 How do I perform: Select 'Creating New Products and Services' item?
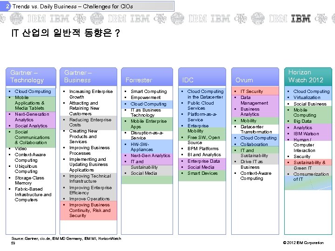83,136
